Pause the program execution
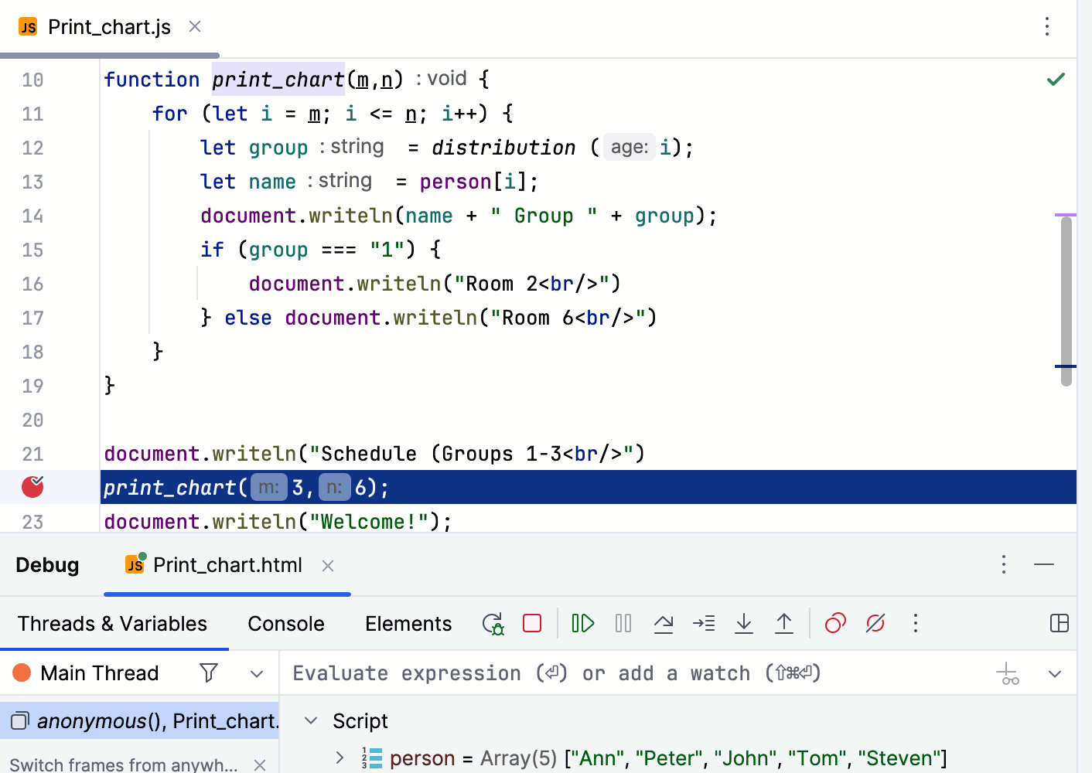 [x=623, y=623]
